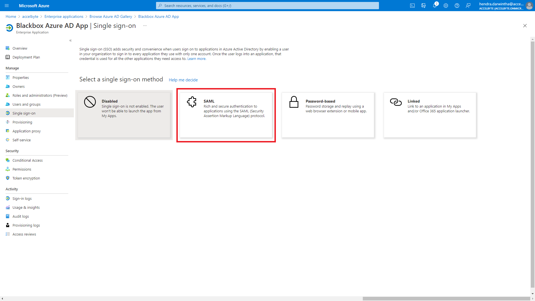
Task: Click the user account avatar
Action: (x=529, y=6)
